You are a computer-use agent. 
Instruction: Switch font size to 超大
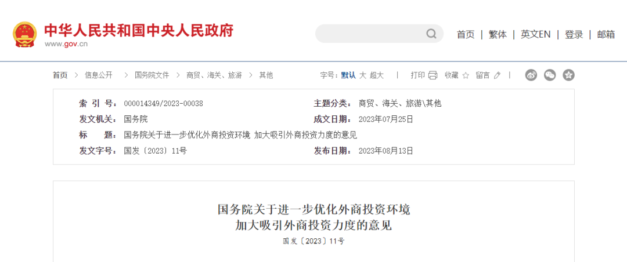coord(377,75)
